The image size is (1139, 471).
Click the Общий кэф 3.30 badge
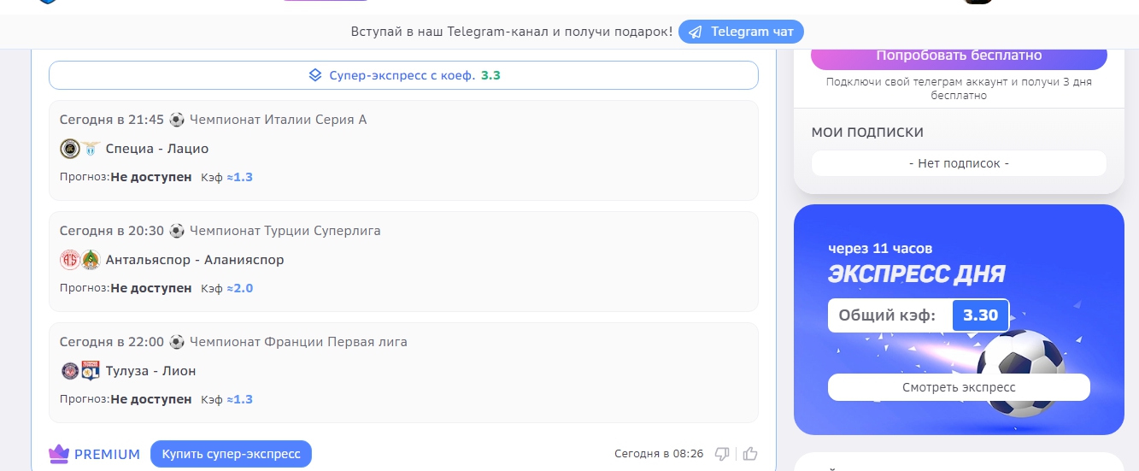pyautogui.click(x=980, y=315)
